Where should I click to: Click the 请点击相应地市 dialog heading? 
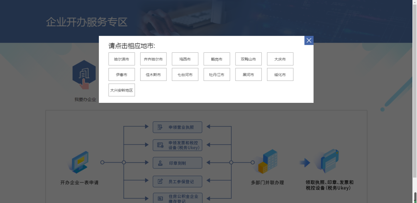click(132, 45)
